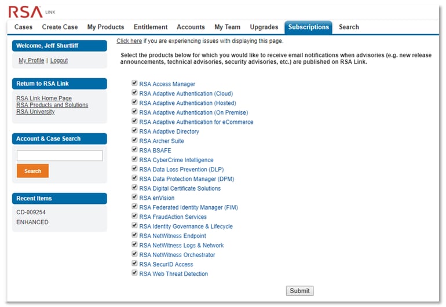Open the Accounts tab
The height and width of the screenshot is (307, 446).
point(191,27)
